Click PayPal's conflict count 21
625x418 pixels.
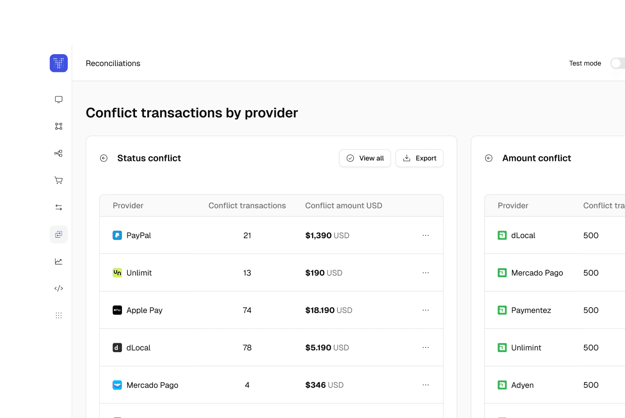pyautogui.click(x=247, y=235)
